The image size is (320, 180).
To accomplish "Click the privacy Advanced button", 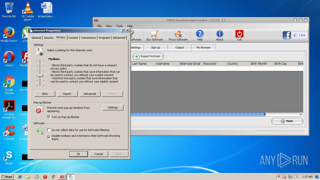I will pyautogui.click(x=90, y=94).
